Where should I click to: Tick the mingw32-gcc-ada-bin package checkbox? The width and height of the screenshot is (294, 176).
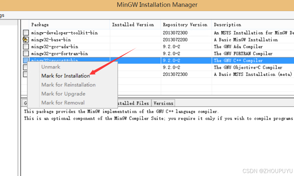pyautogui.click(x=26, y=47)
